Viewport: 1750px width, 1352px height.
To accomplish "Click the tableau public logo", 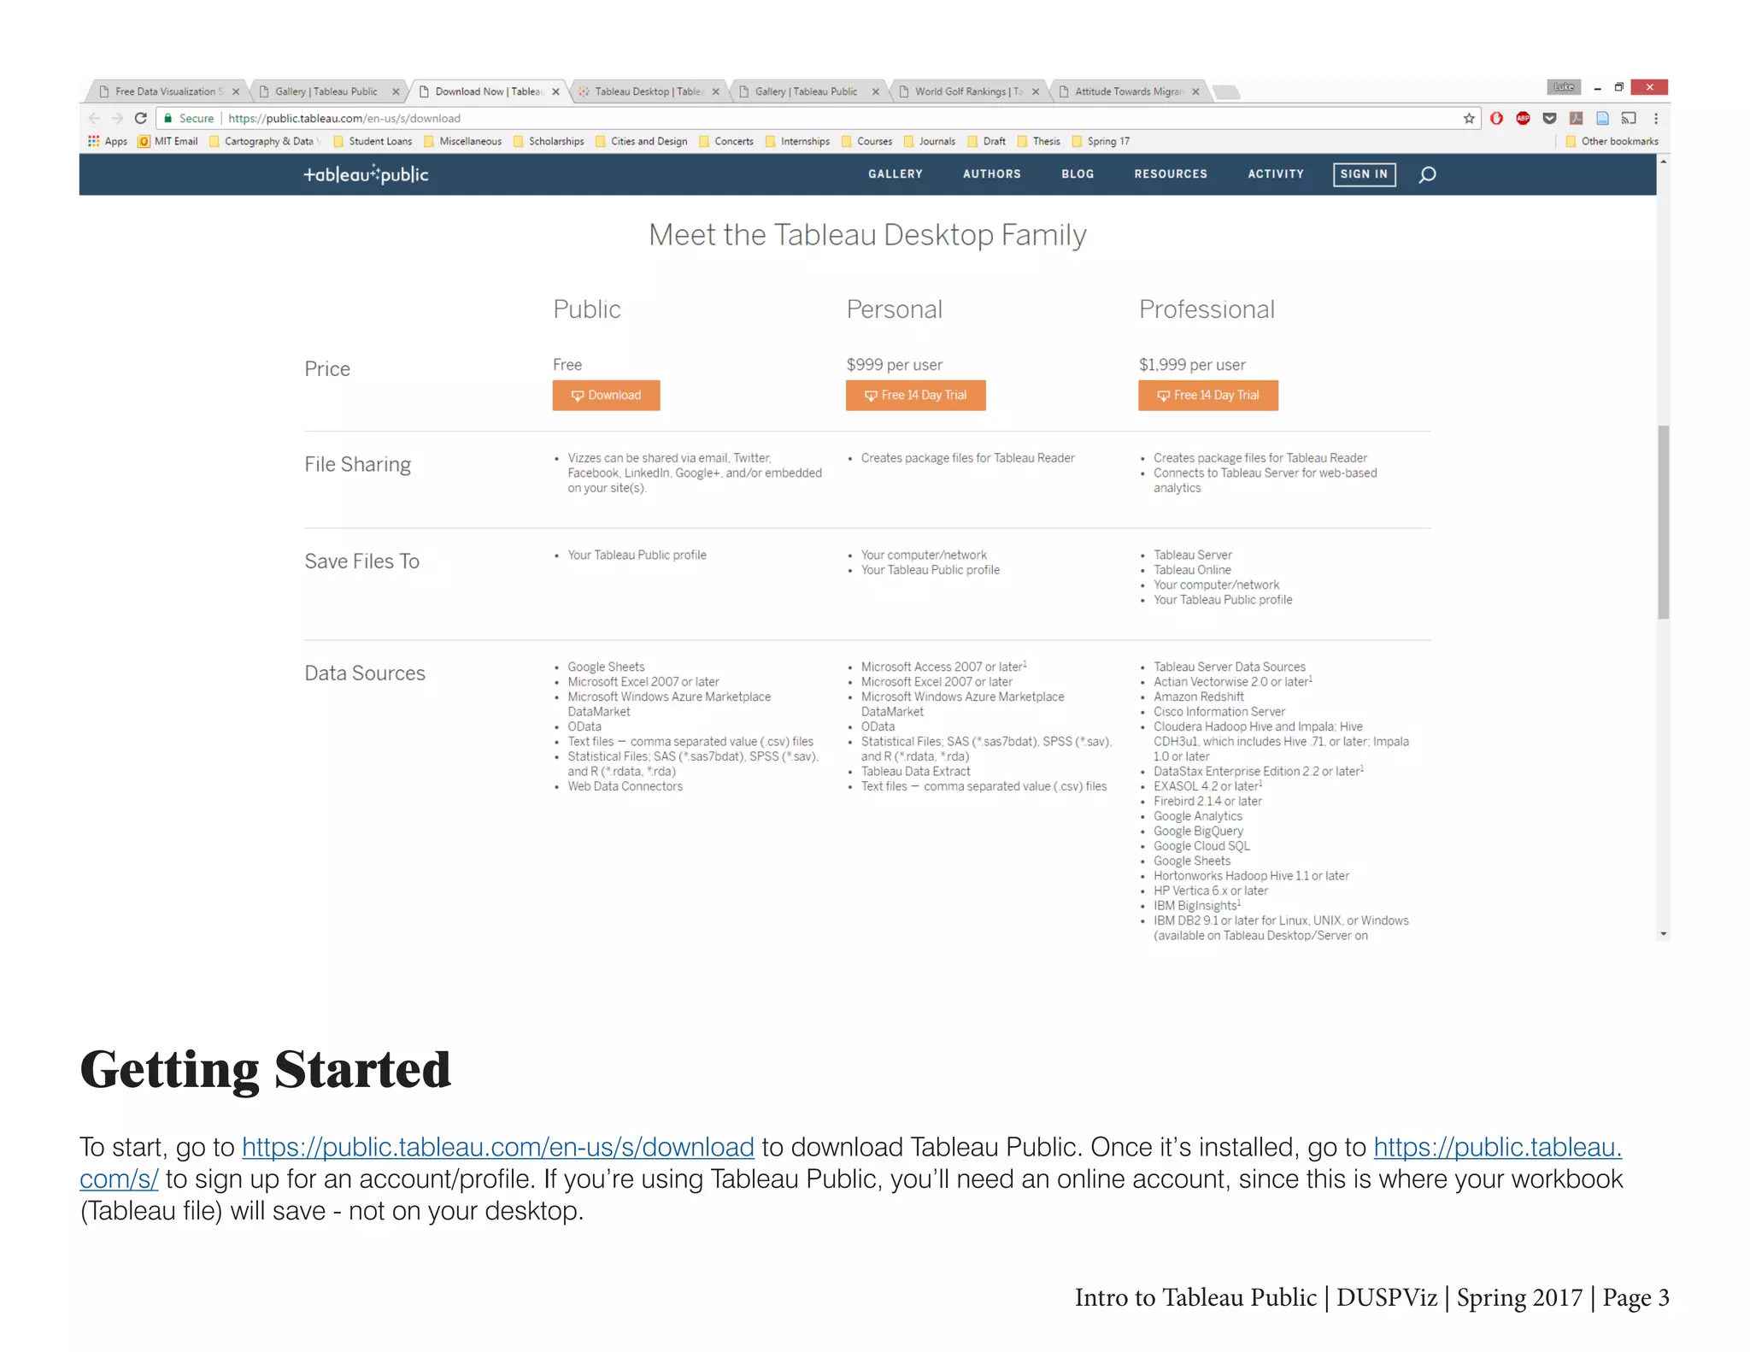I will pyautogui.click(x=366, y=174).
